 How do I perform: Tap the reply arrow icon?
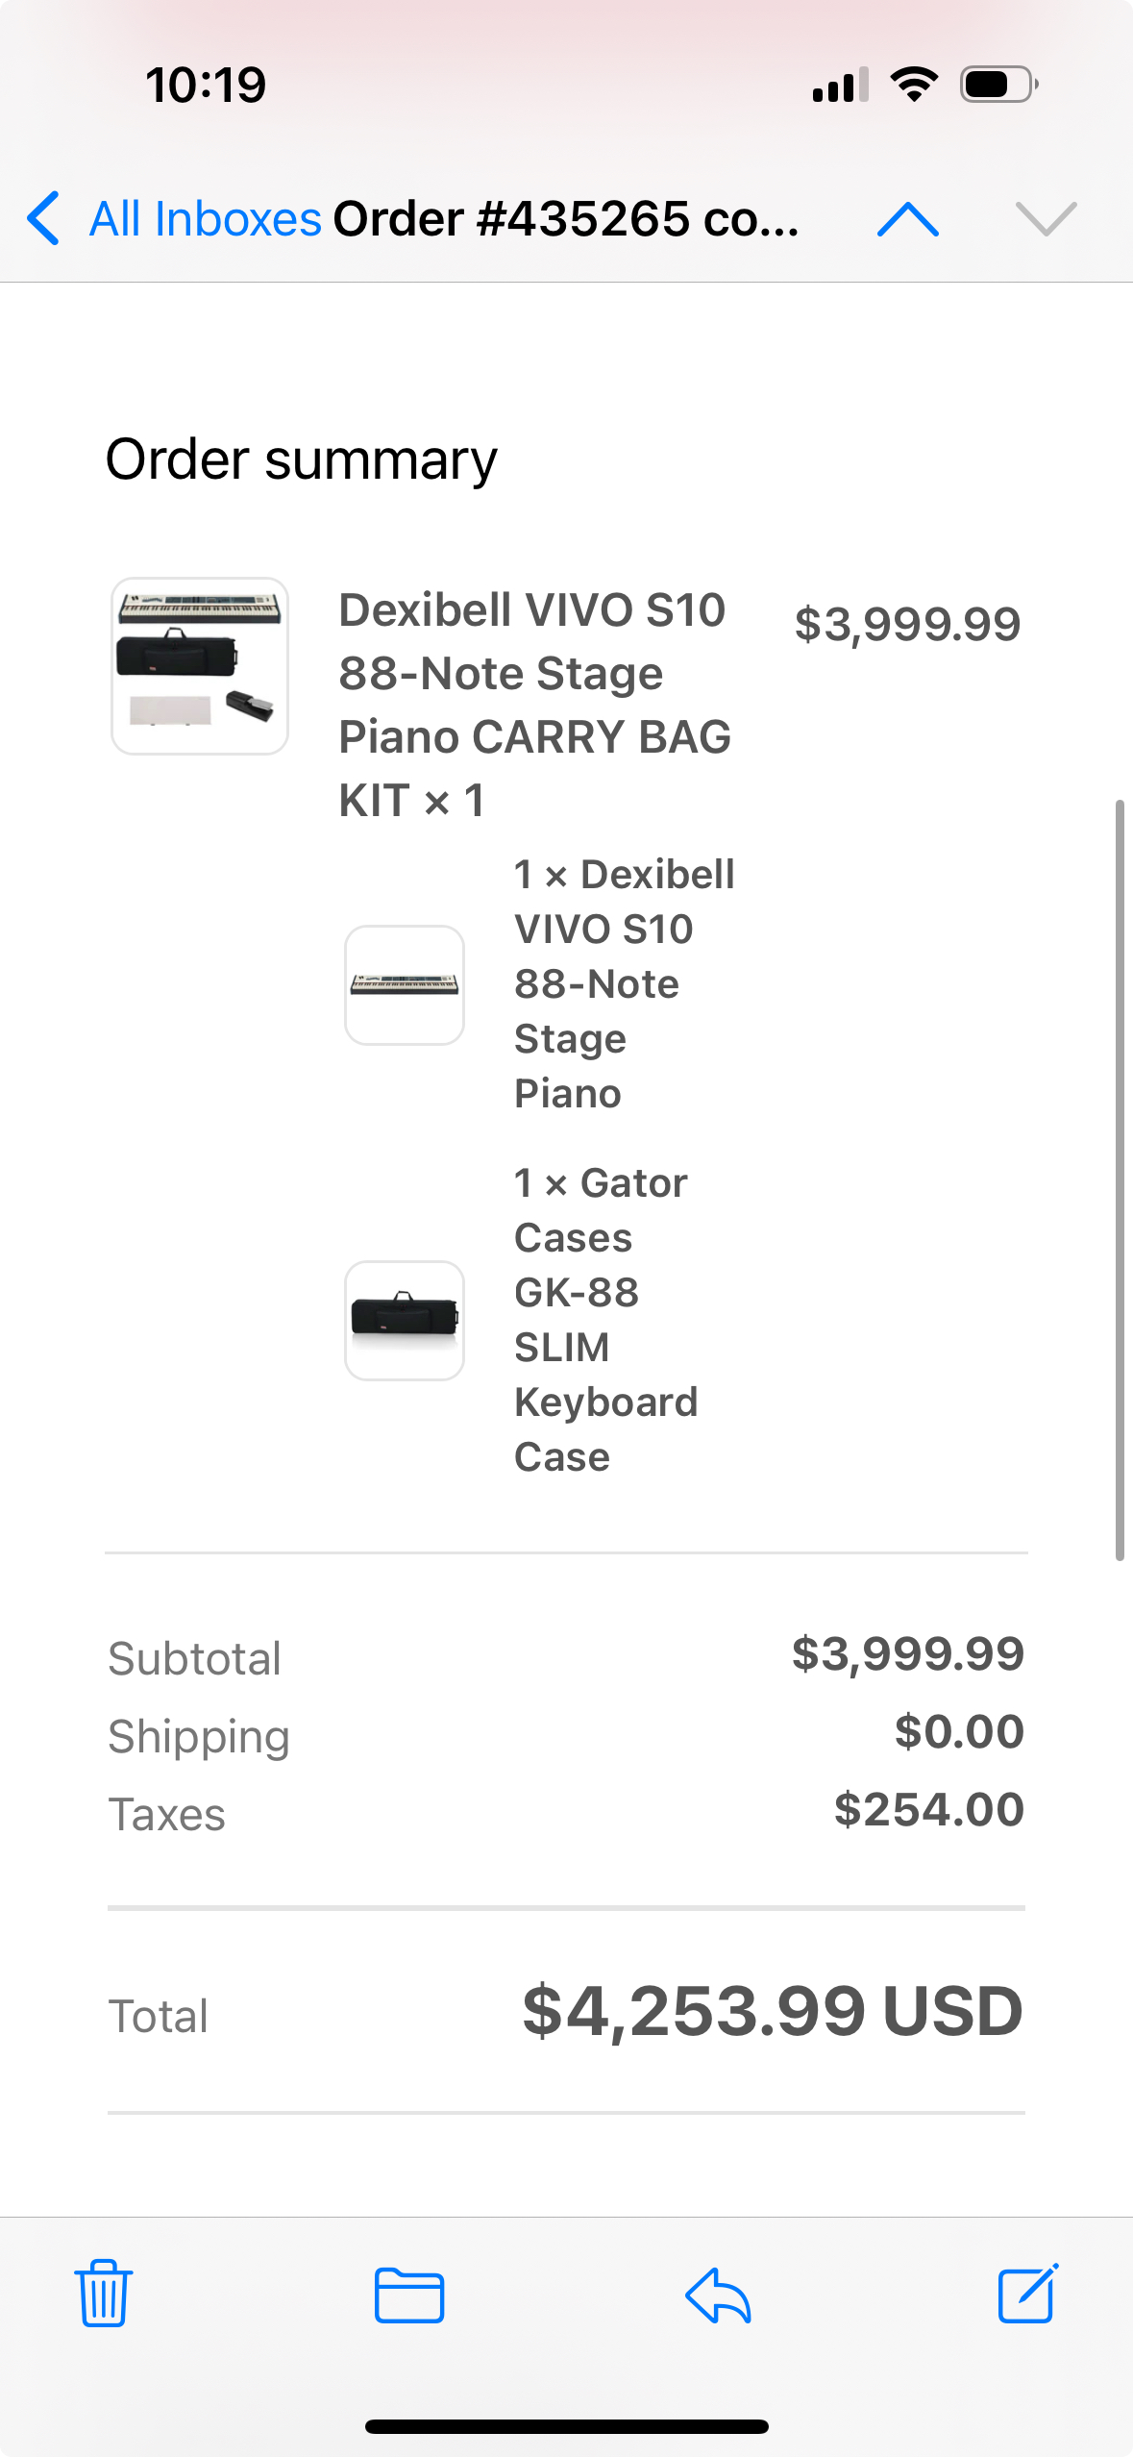pyautogui.click(x=718, y=2296)
